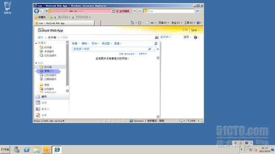Screen dimensions: 275x154
Task: Click the address bar URL field
Action: [80, 11]
